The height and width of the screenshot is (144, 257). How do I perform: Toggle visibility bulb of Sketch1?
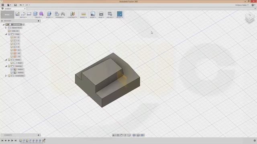point(12,69)
